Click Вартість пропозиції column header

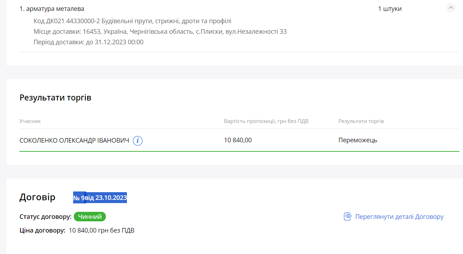tap(266, 121)
